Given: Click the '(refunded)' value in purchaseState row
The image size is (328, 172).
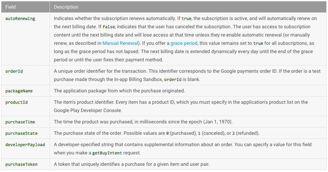Looking at the screenshot, I should (248, 133).
